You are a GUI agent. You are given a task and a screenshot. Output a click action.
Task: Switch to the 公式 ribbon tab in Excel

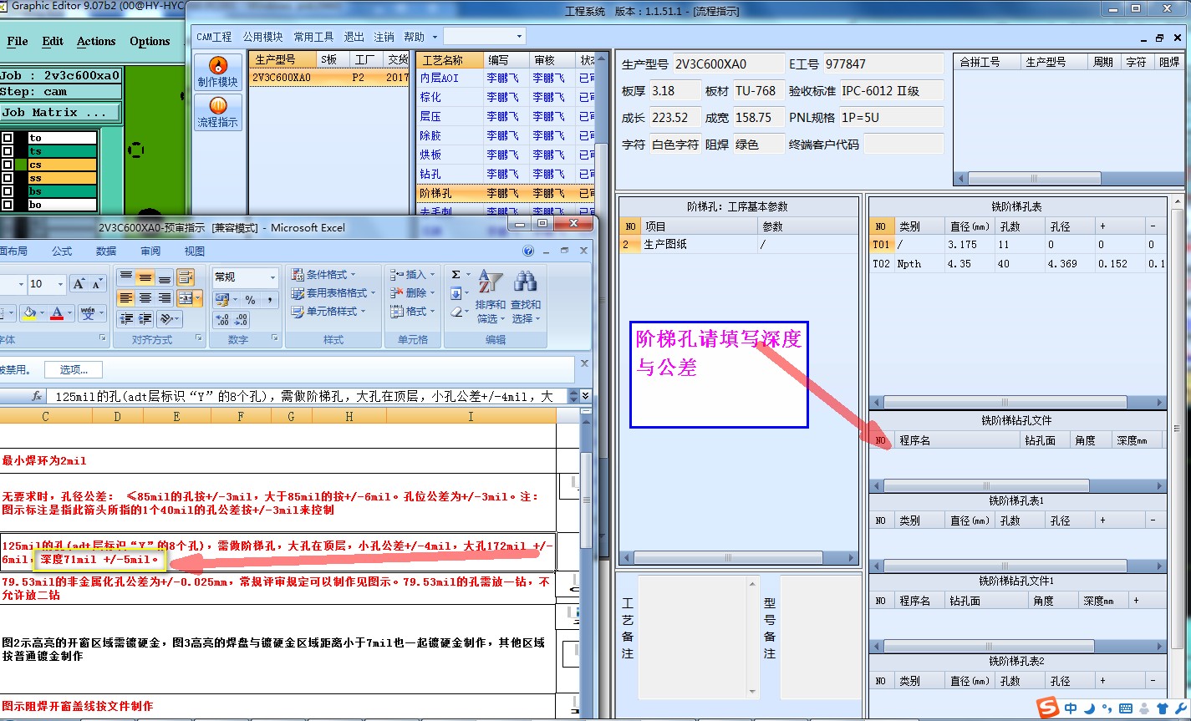coord(62,251)
